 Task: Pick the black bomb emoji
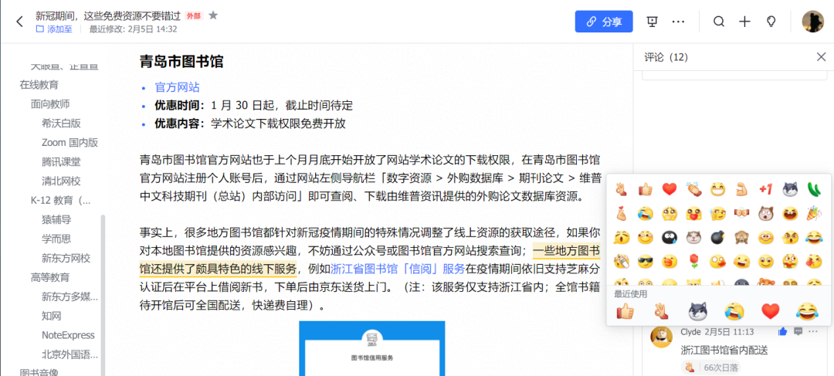[717, 237]
